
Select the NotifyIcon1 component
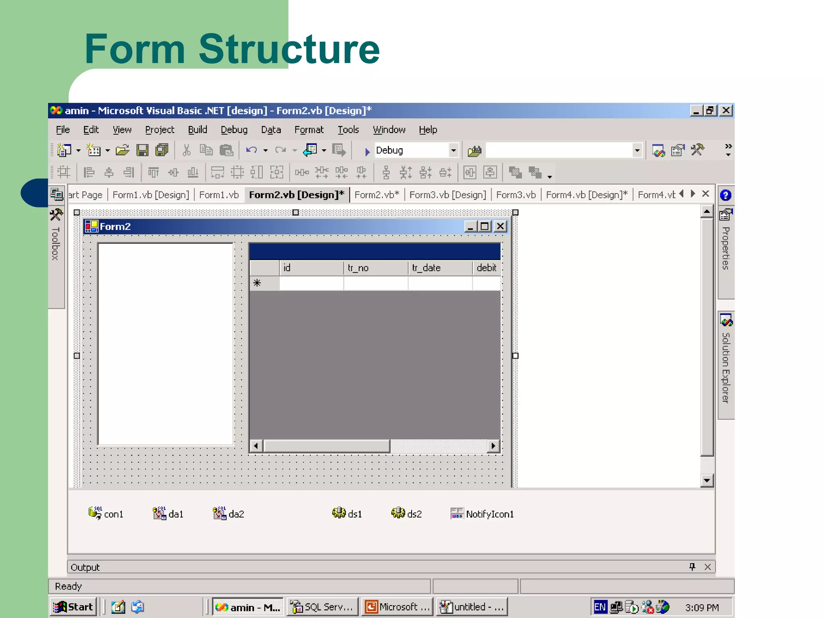coord(482,514)
